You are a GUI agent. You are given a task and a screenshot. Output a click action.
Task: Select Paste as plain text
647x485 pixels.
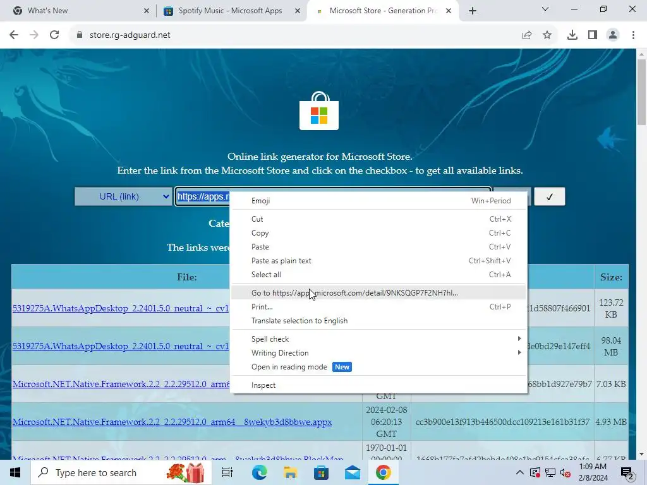point(379,261)
